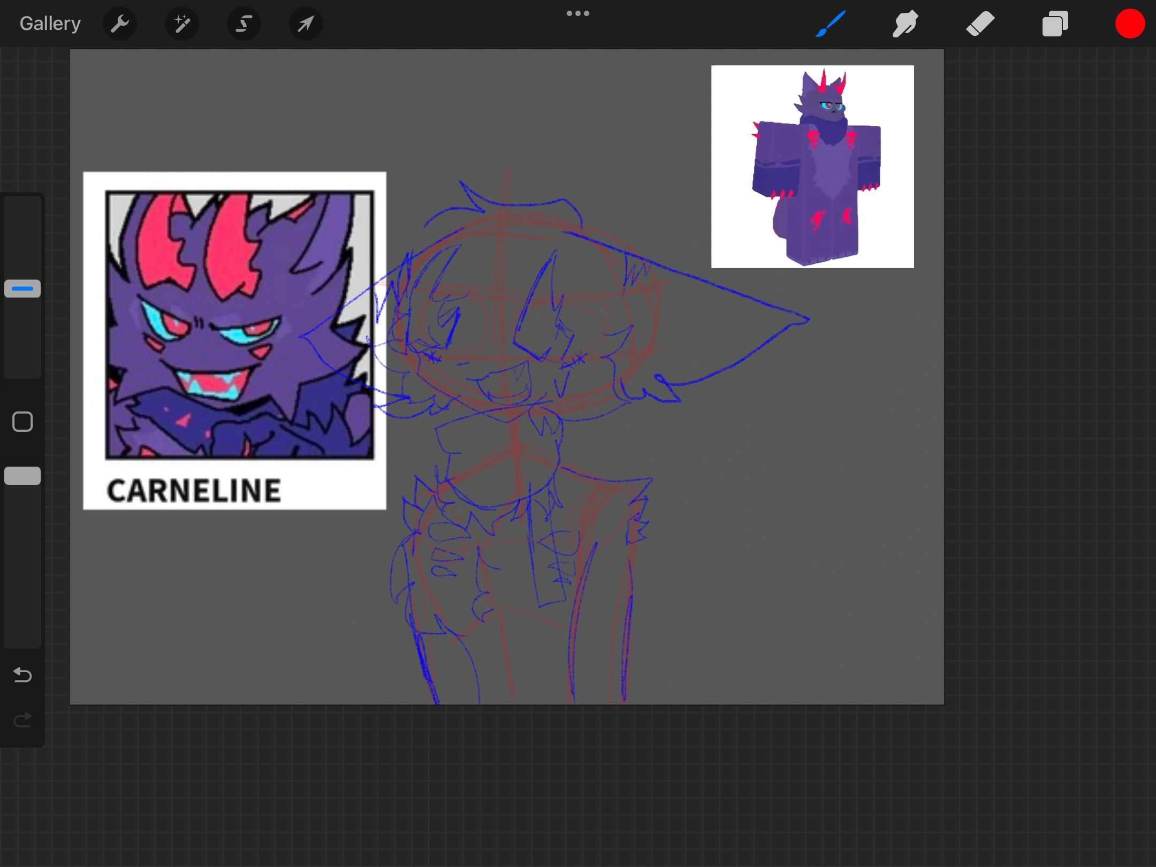
Task: Click the brush size slider handle
Action: [22, 288]
